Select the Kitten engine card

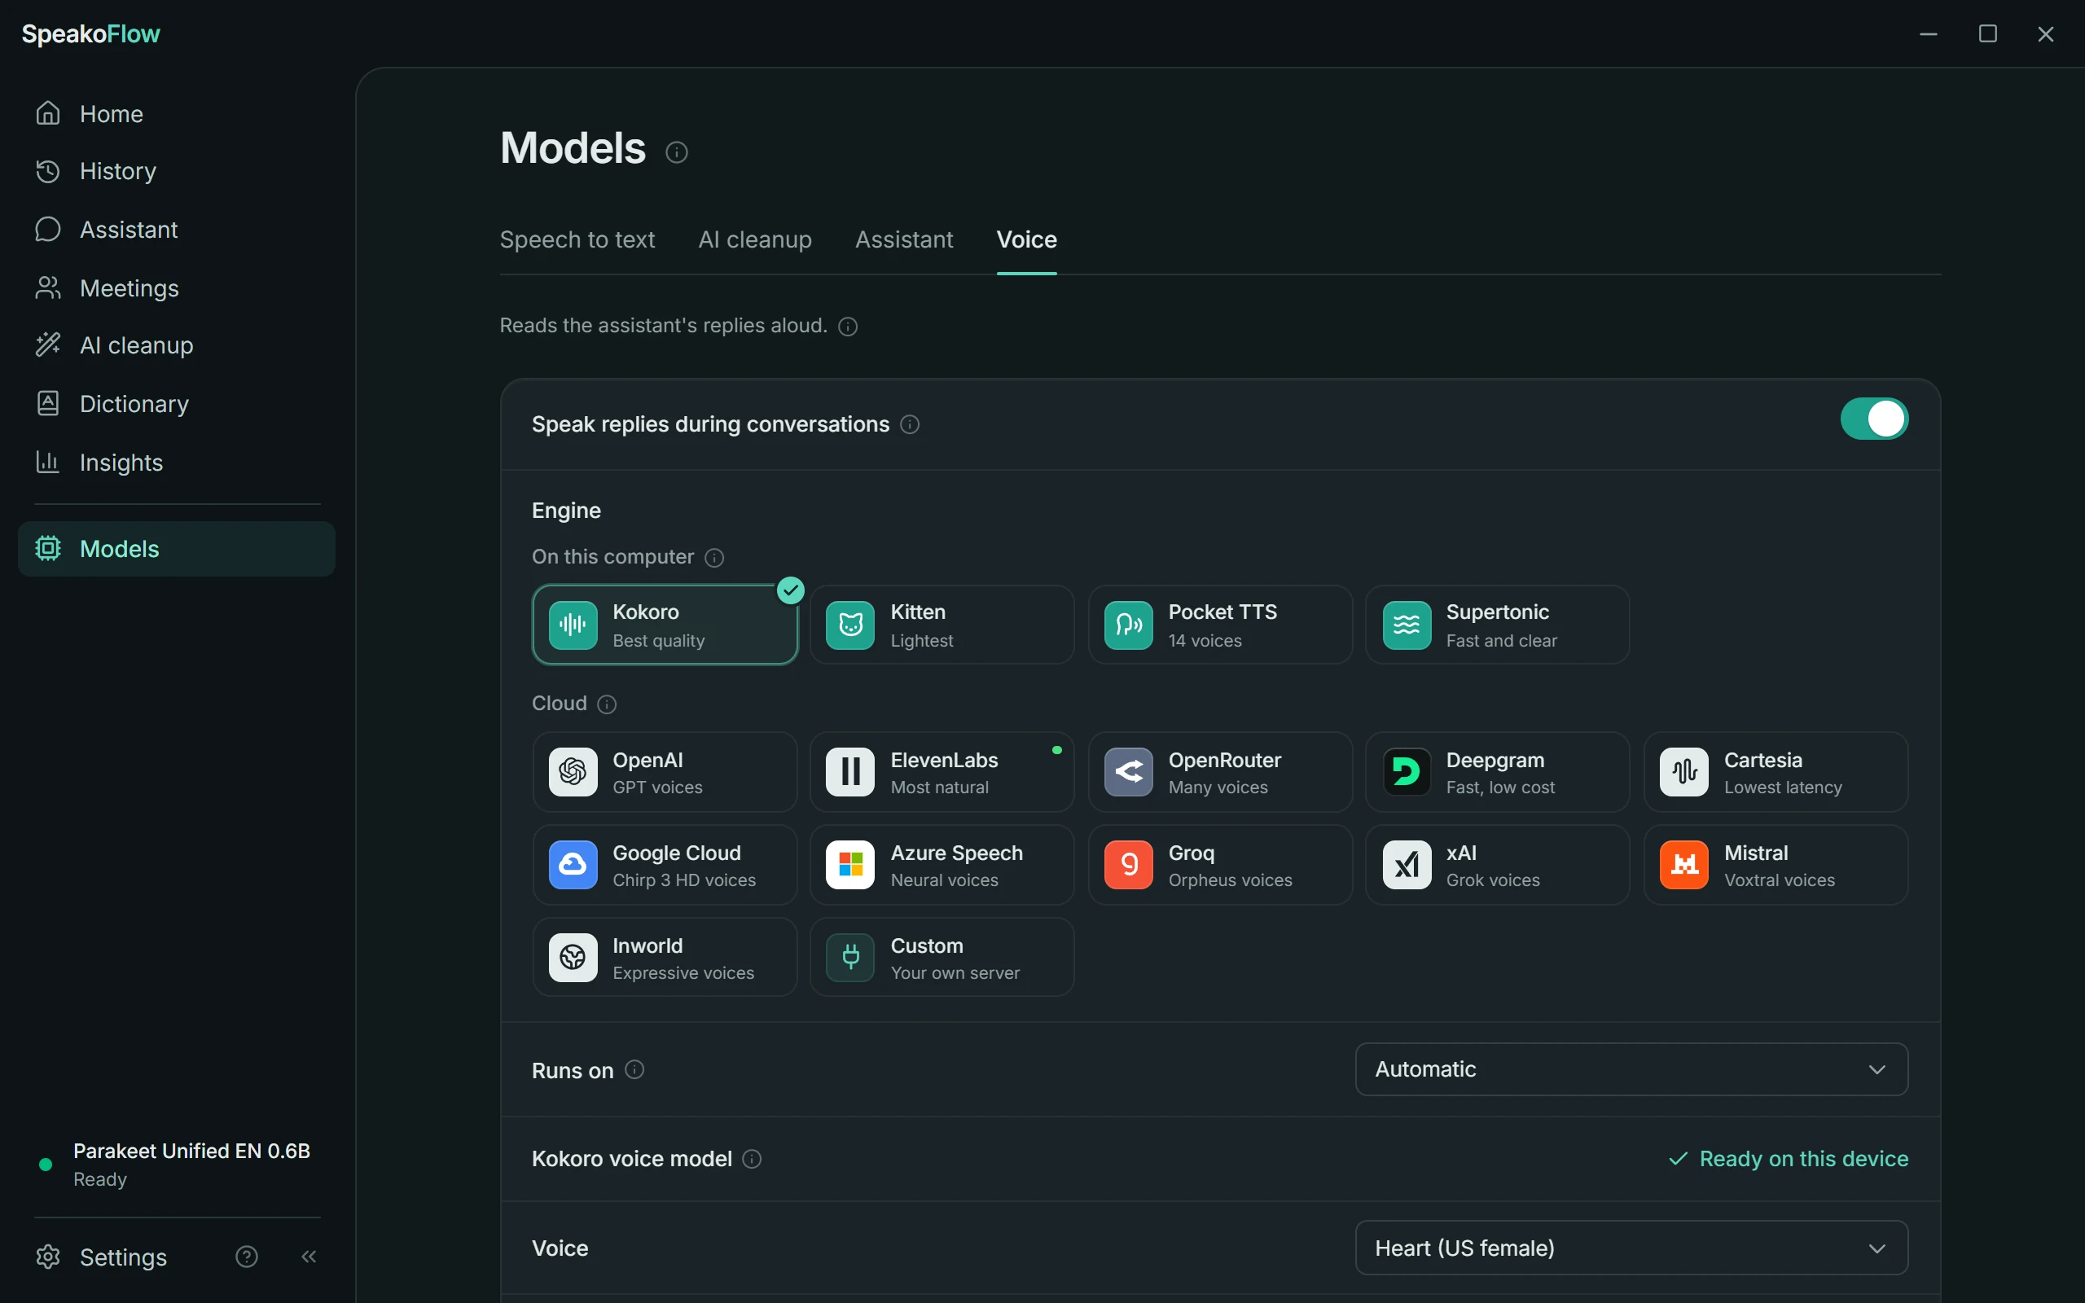(x=942, y=625)
